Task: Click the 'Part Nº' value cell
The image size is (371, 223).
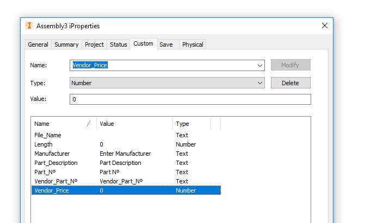Action: coord(109,172)
